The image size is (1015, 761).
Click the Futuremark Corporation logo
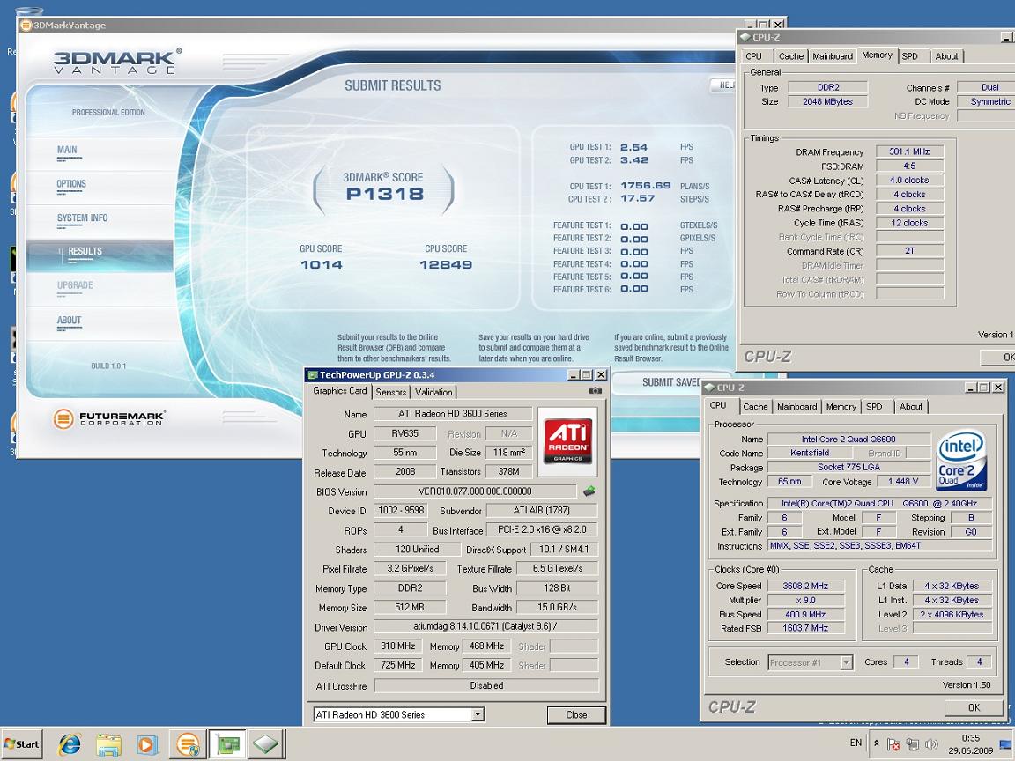point(108,418)
